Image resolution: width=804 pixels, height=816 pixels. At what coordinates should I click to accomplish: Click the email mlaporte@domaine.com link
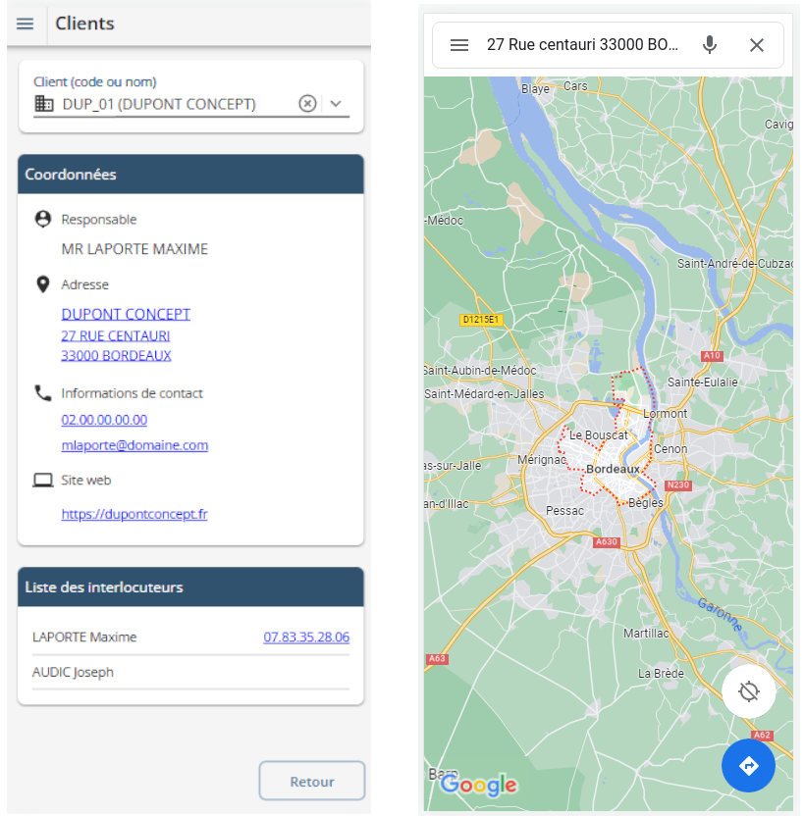pyautogui.click(x=134, y=444)
